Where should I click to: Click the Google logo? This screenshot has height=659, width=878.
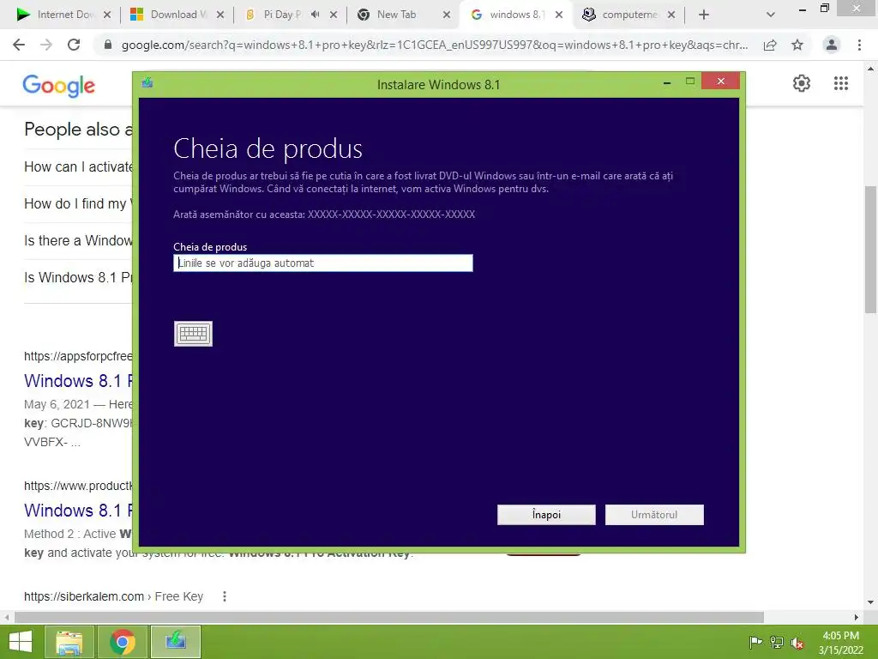pyautogui.click(x=59, y=86)
